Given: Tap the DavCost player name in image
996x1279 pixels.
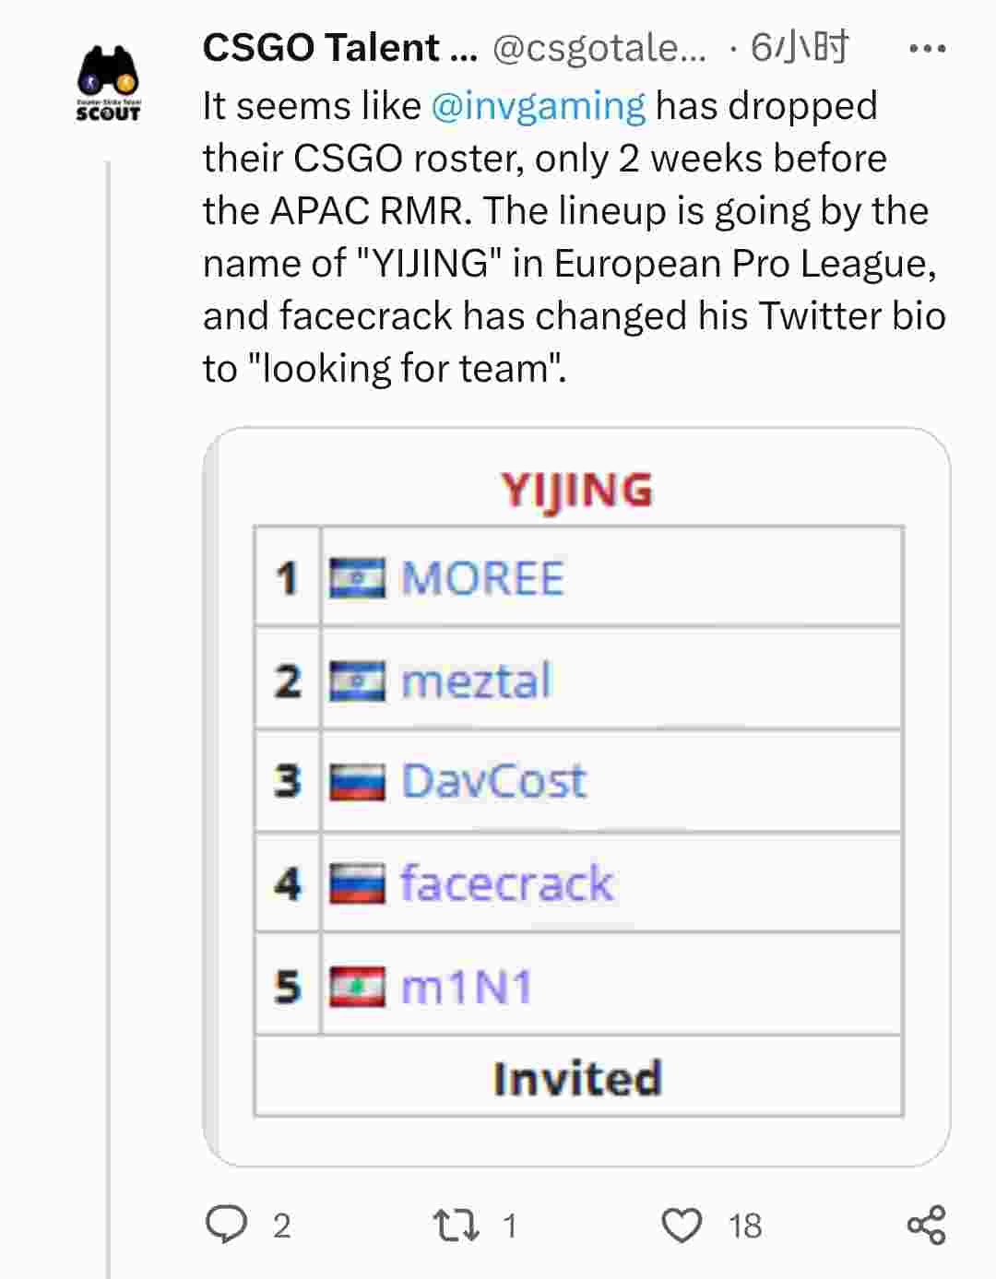Looking at the screenshot, I should tap(493, 782).
